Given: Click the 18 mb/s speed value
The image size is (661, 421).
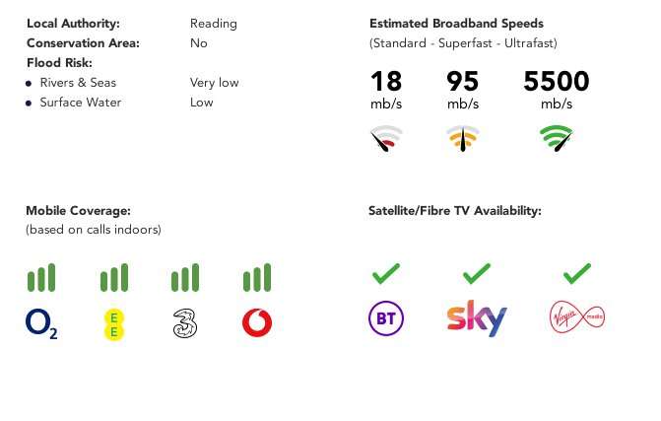Looking at the screenshot, I should (x=386, y=90).
